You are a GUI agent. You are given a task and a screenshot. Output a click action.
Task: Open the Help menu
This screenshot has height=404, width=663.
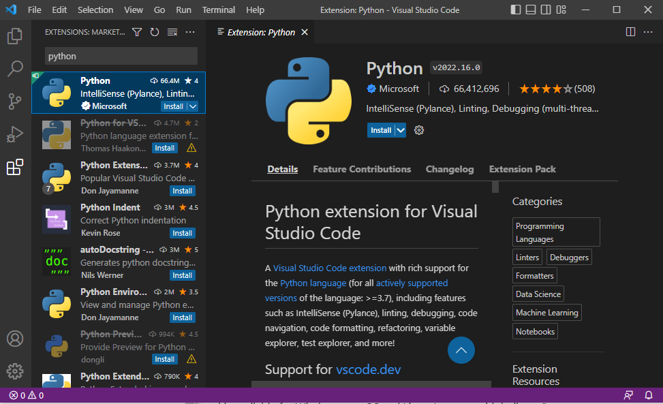[256, 10]
